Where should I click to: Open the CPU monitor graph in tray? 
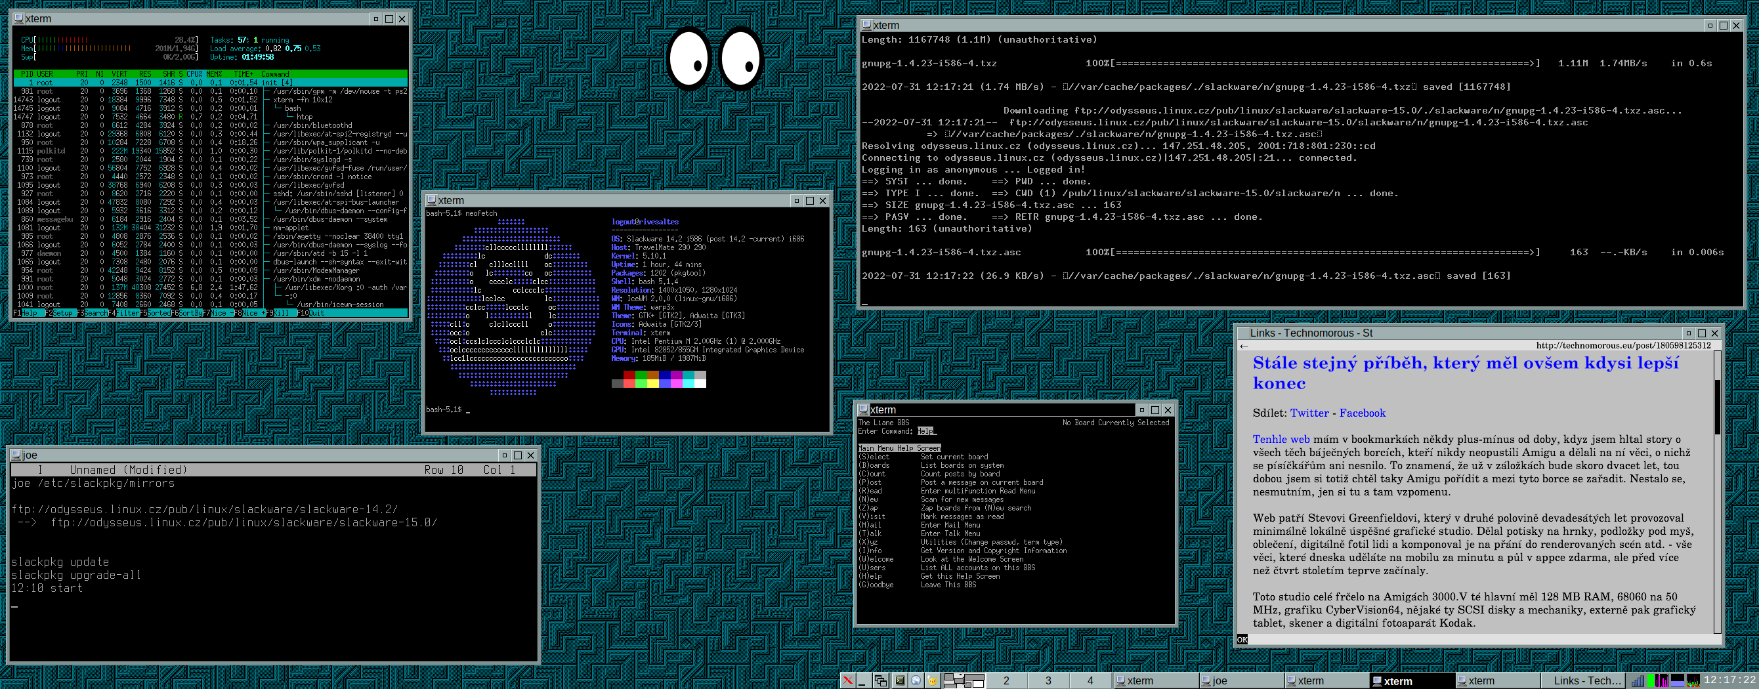click(x=1693, y=680)
